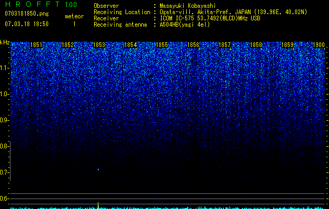329x209 pixels.
Task: Click version number 1.0.0
Action: [71, 4]
